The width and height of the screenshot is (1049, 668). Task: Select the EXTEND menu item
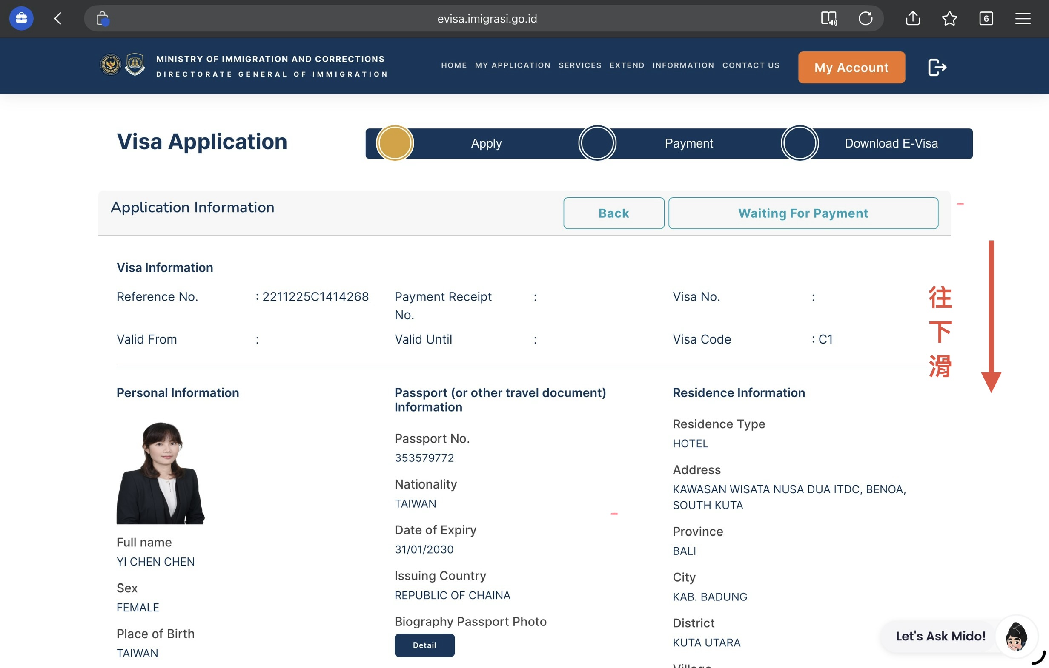(626, 65)
